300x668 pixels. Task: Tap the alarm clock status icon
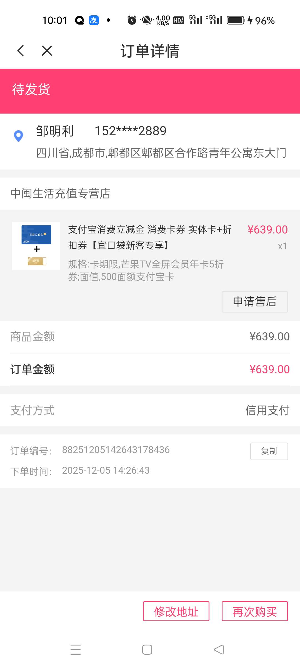tap(132, 20)
